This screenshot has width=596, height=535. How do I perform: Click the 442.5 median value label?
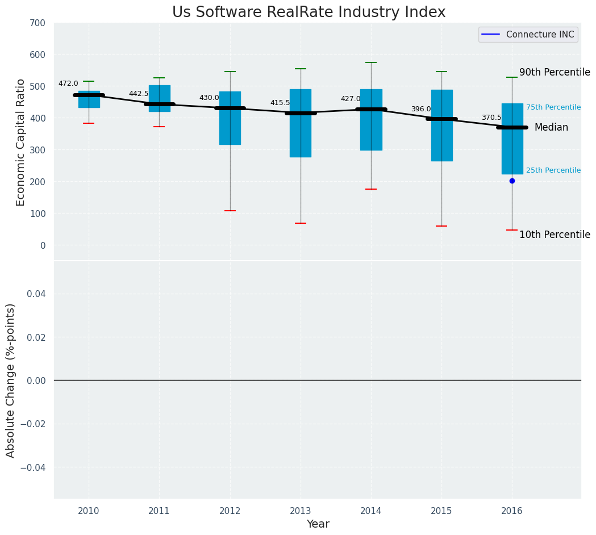coord(139,94)
